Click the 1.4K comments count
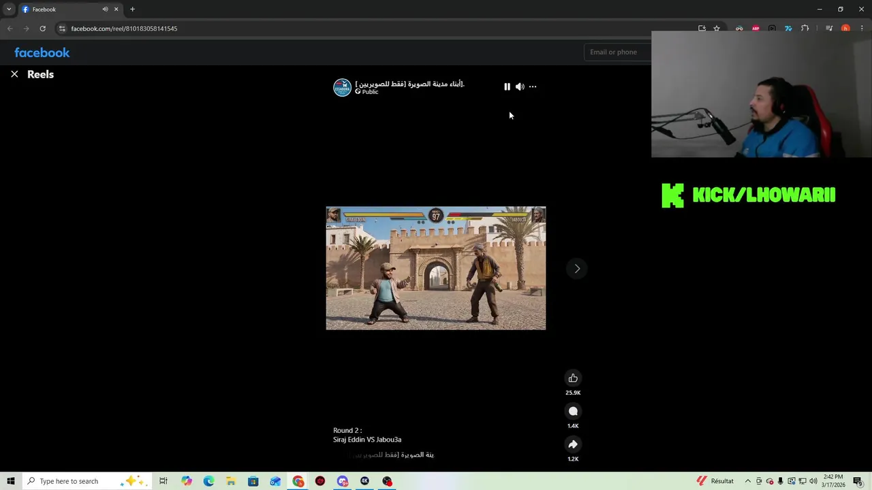This screenshot has height=490, width=872. (573, 426)
